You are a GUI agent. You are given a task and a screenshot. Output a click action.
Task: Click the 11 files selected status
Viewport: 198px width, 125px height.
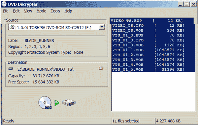click(126, 121)
